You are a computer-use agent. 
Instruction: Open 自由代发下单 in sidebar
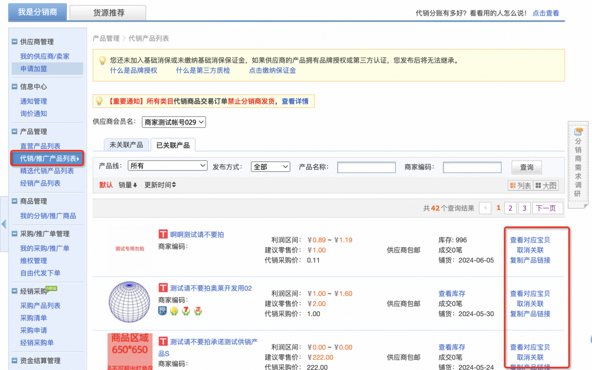click(x=40, y=273)
